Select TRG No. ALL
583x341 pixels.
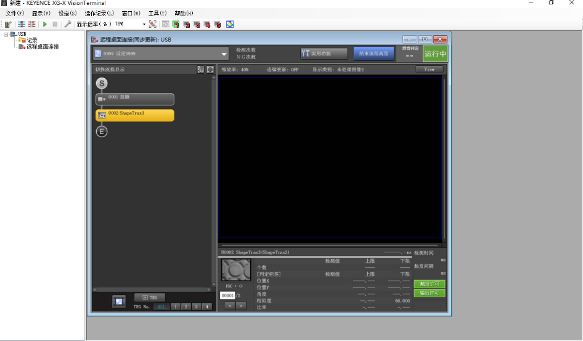pos(161,307)
